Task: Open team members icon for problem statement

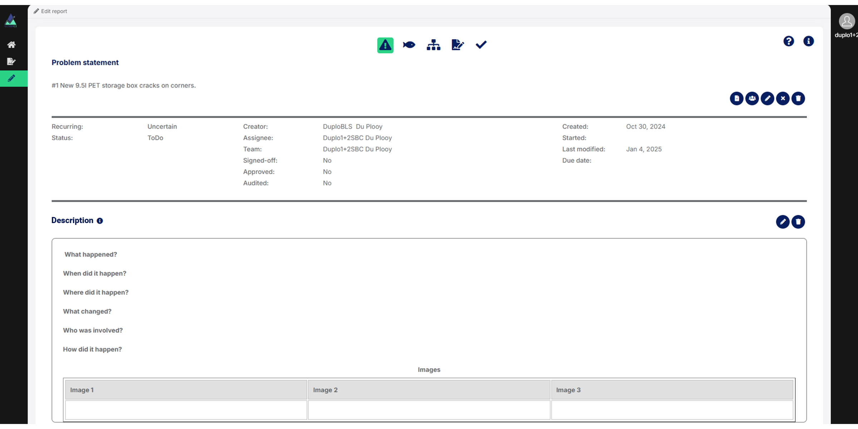Action: 752,98
